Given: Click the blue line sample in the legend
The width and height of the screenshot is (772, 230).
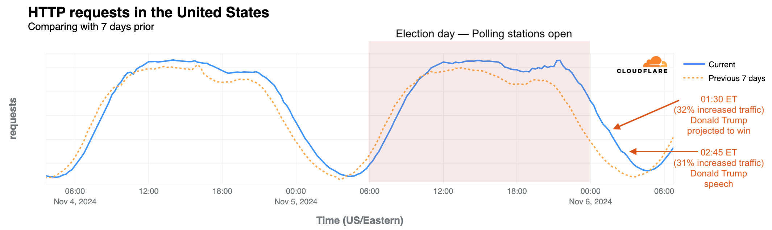Looking at the screenshot, I should click(x=693, y=64).
